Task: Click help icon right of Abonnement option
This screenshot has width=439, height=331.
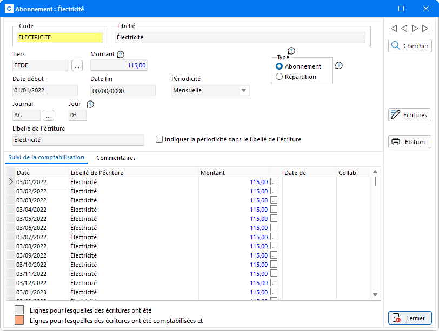Action: 339,66
